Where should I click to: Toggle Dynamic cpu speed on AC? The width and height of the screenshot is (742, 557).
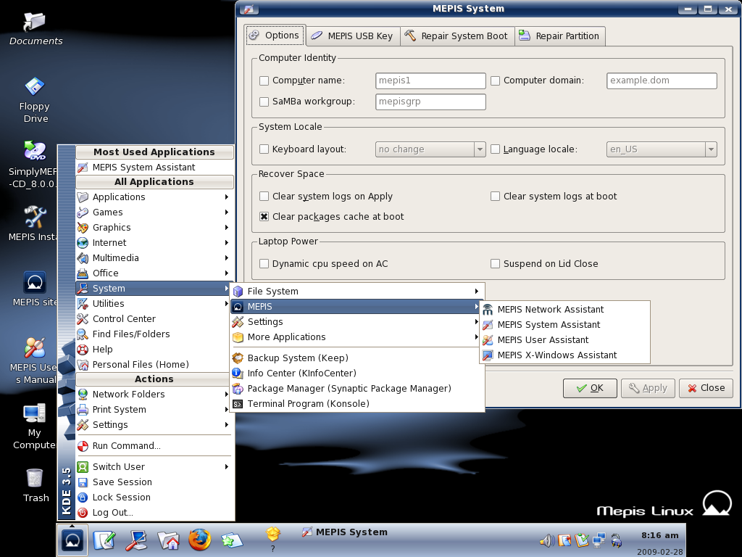[264, 264]
